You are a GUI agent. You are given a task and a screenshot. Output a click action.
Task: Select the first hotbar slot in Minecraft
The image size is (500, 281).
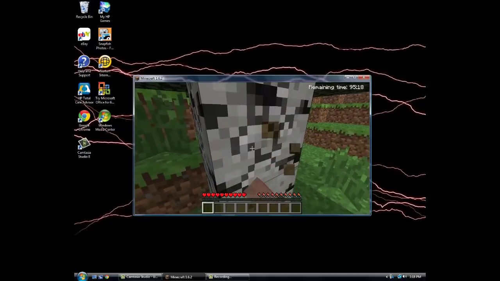[x=207, y=208]
